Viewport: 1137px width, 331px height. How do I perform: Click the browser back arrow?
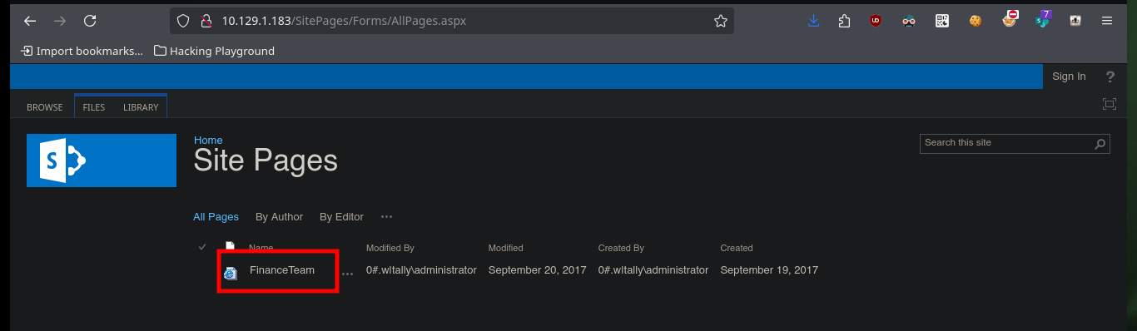[x=30, y=21]
